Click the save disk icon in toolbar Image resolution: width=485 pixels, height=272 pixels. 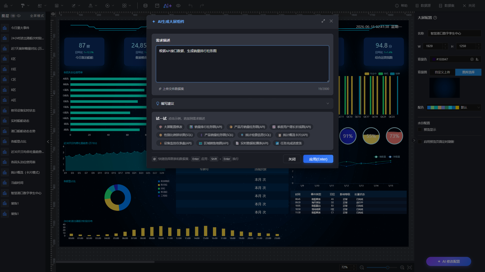click(x=157, y=6)
